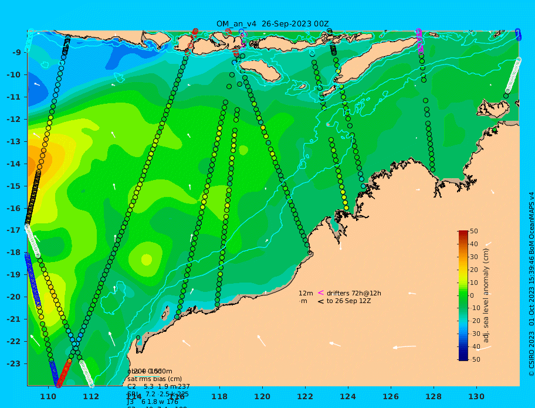Click the '-10' tick label on the colorbar
The height and width of the screenshot is (408, 535).
(x=475, y=308)
